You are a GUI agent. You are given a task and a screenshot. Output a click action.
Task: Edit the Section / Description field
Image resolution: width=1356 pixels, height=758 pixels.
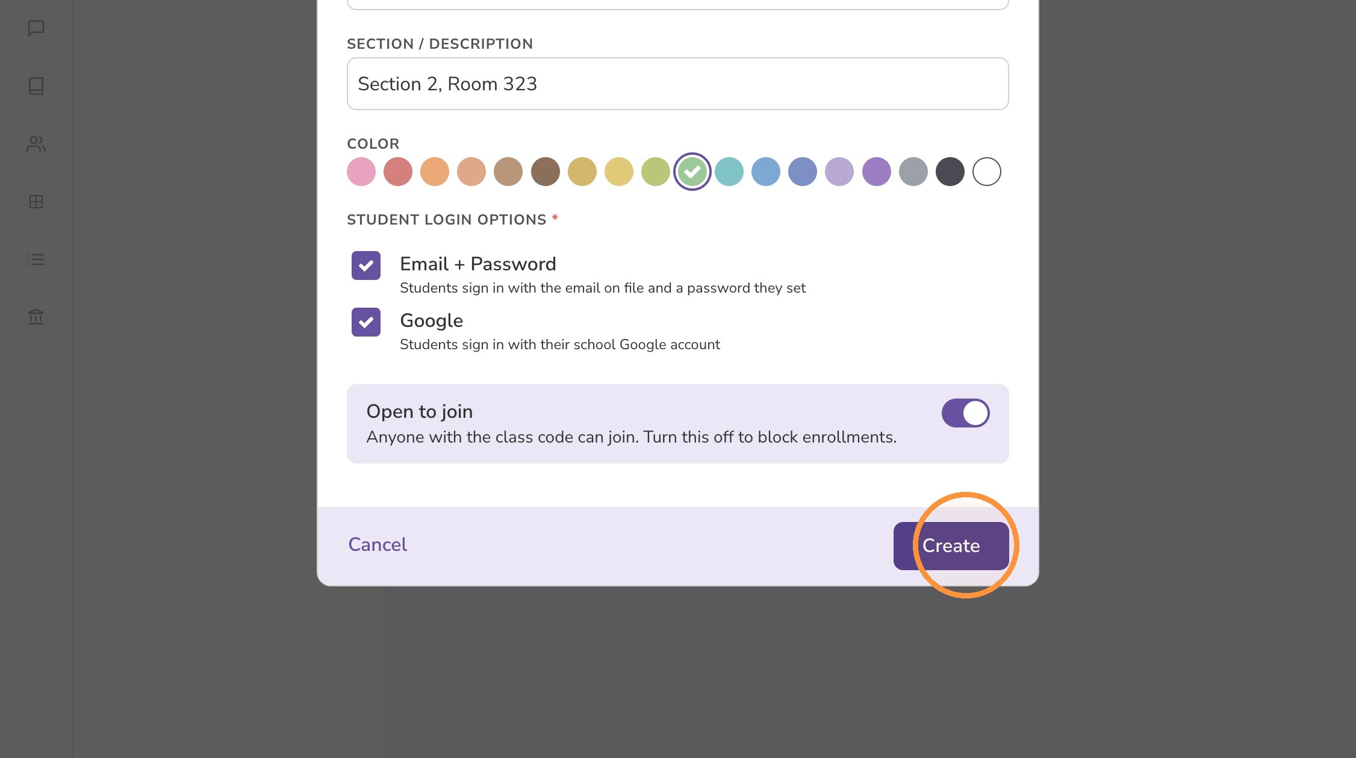678,84
